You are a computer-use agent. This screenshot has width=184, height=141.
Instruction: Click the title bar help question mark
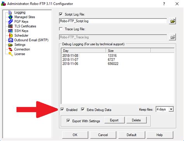[164, 4]
